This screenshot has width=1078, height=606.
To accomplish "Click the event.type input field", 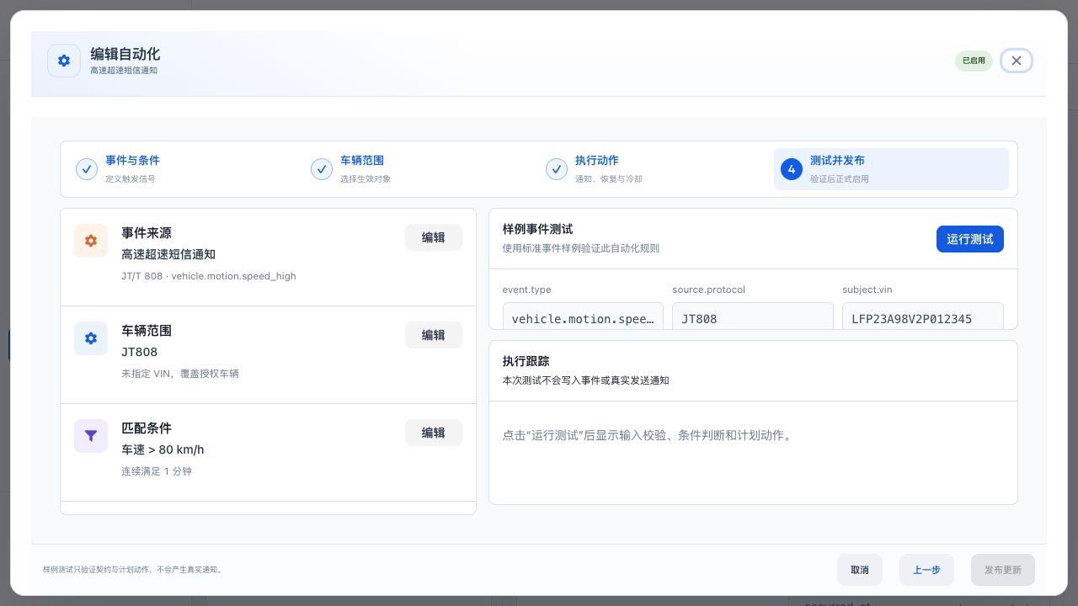I will point(584,316).
